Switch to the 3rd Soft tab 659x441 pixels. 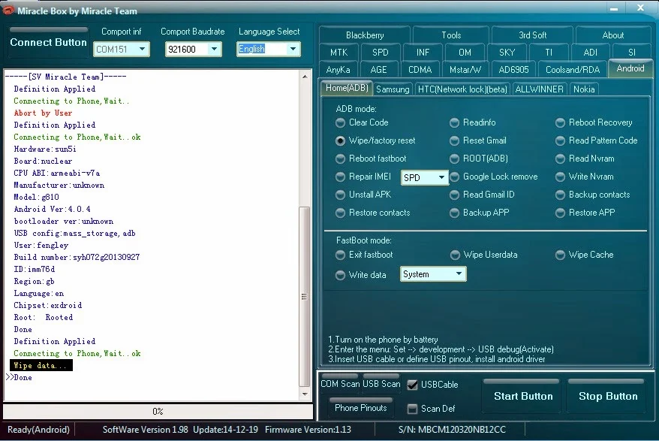[532, 35]
